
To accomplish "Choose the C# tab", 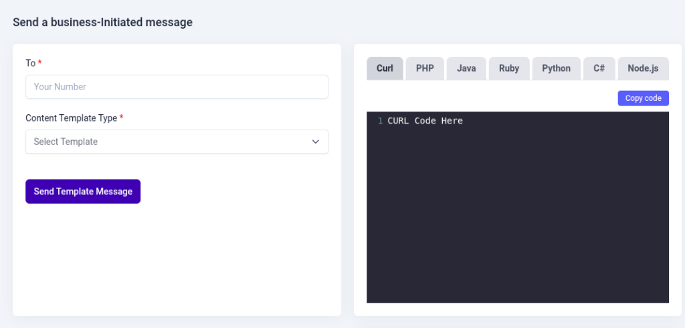I will (599, 68).
